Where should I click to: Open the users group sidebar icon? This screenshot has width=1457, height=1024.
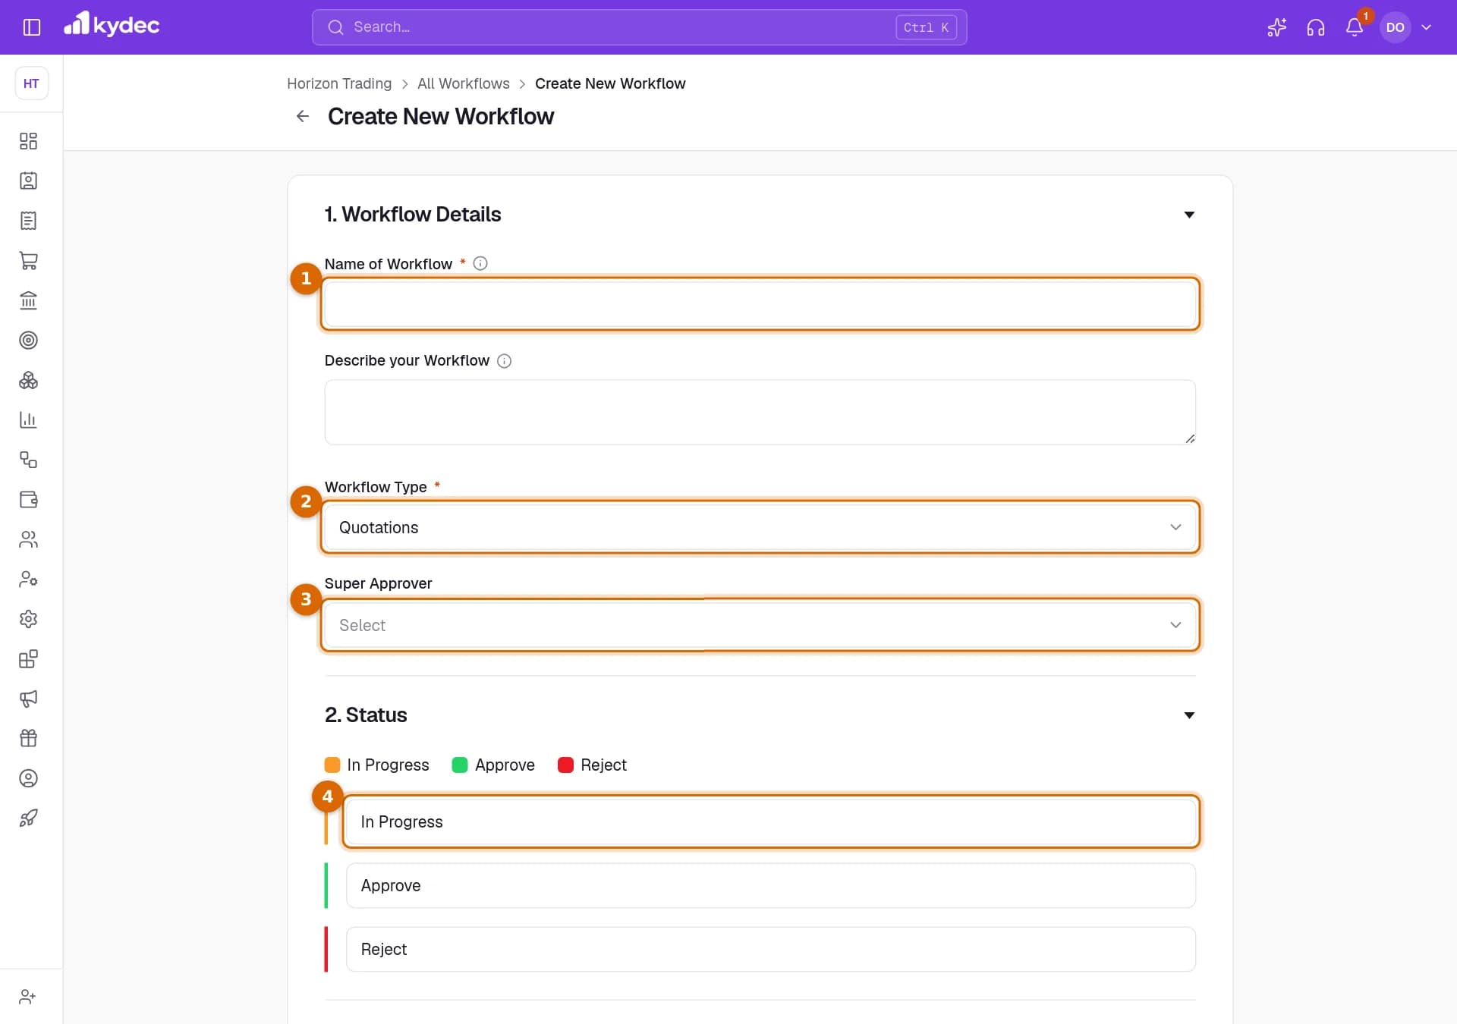pos(28,539)
